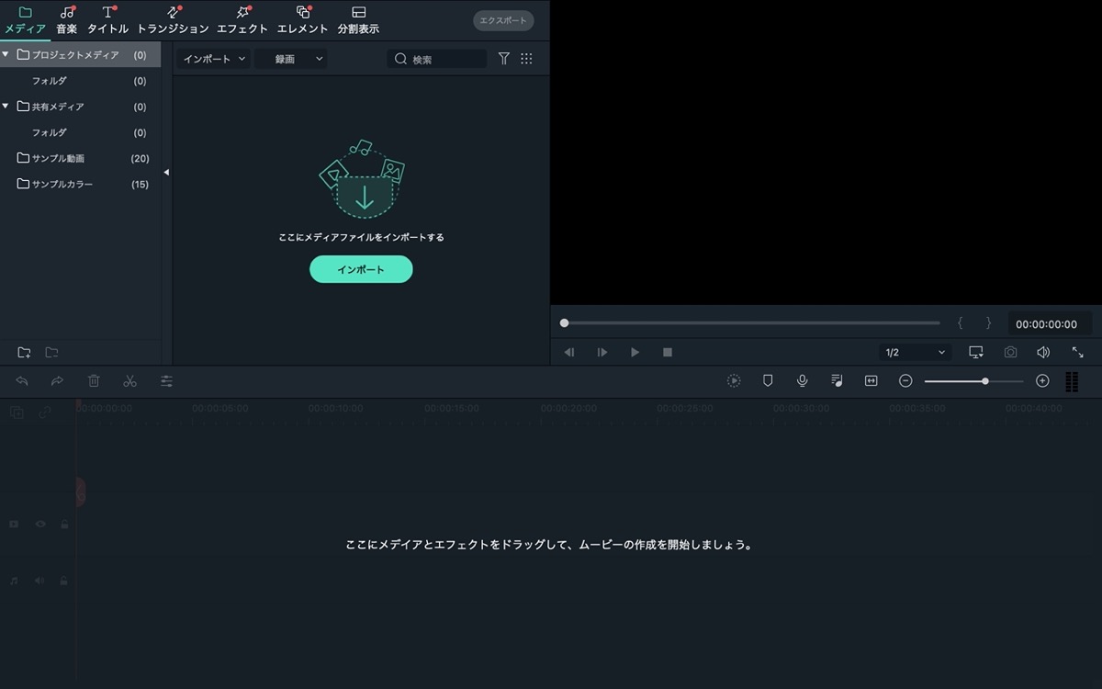Toggle the audio meter bars icon

point(1072,381)
